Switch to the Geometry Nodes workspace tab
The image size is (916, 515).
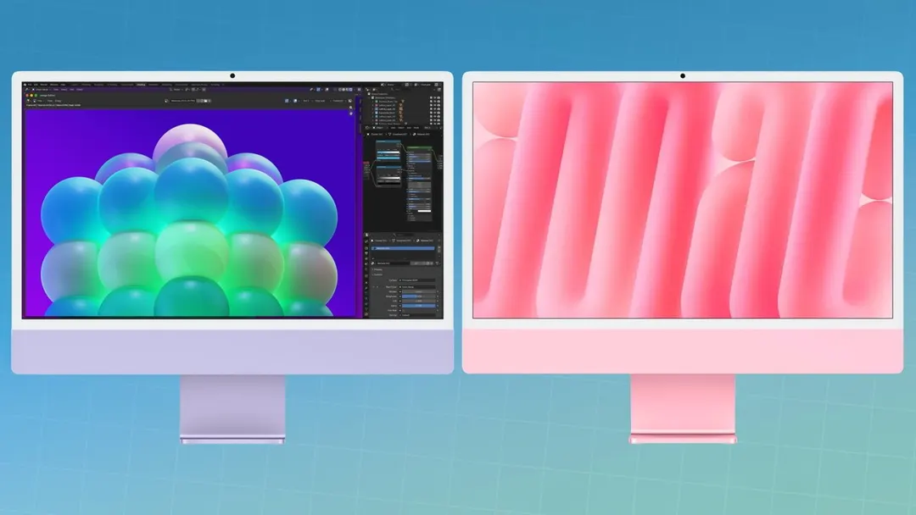click(199, 85)
